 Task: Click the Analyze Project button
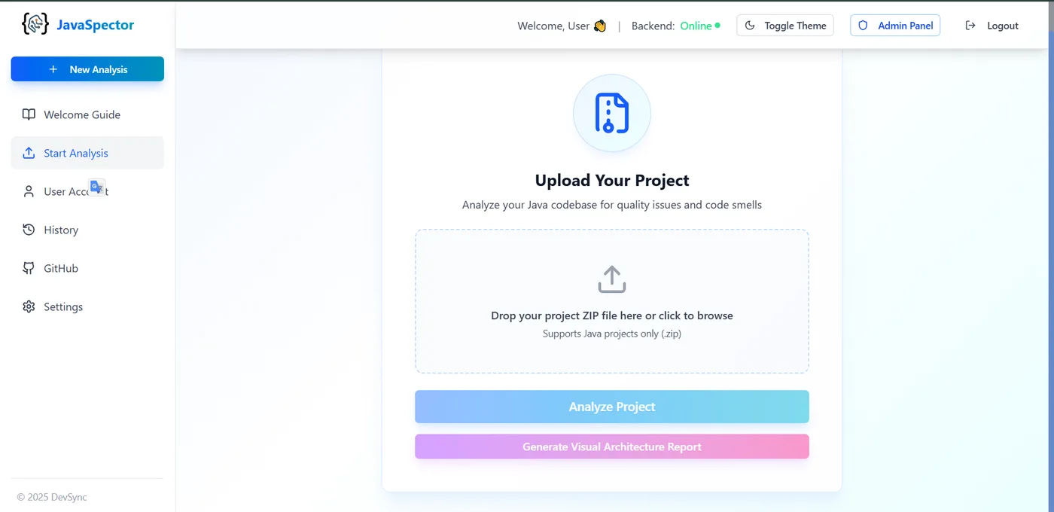[612, 407]
